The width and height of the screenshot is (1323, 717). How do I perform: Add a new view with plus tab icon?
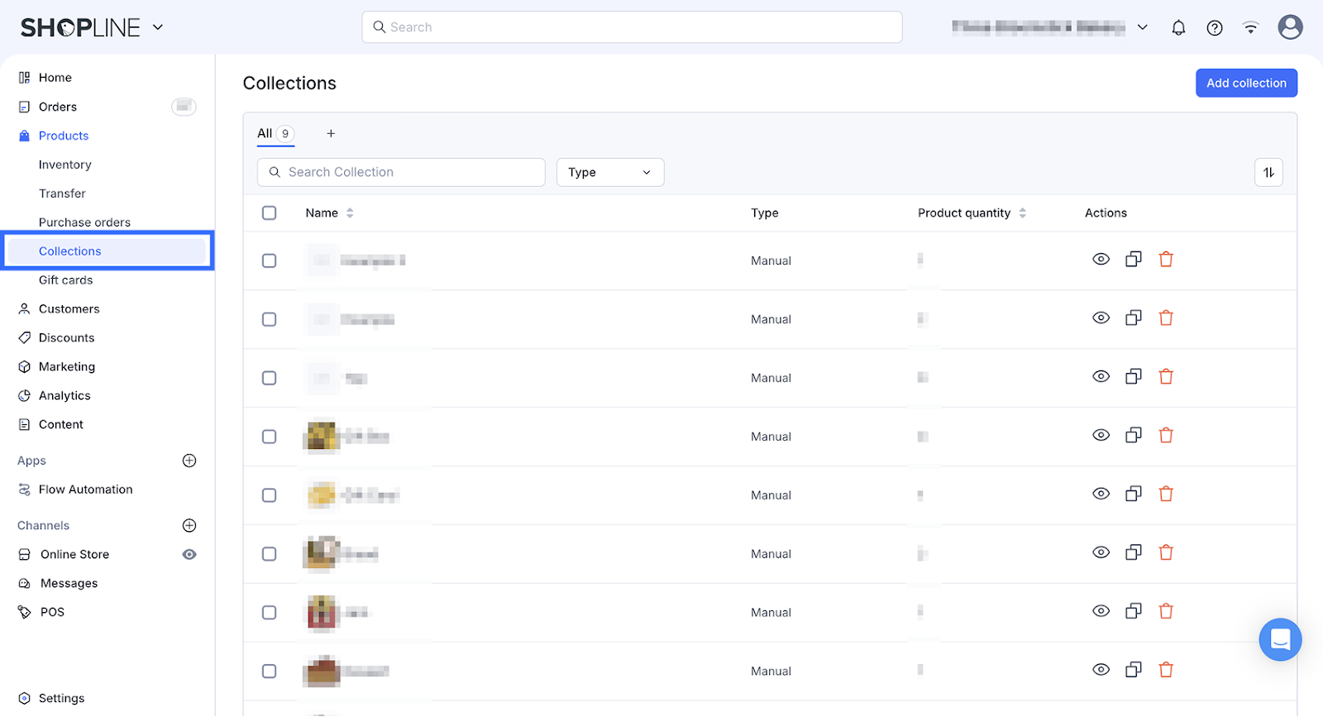click(x=331, y=133)
